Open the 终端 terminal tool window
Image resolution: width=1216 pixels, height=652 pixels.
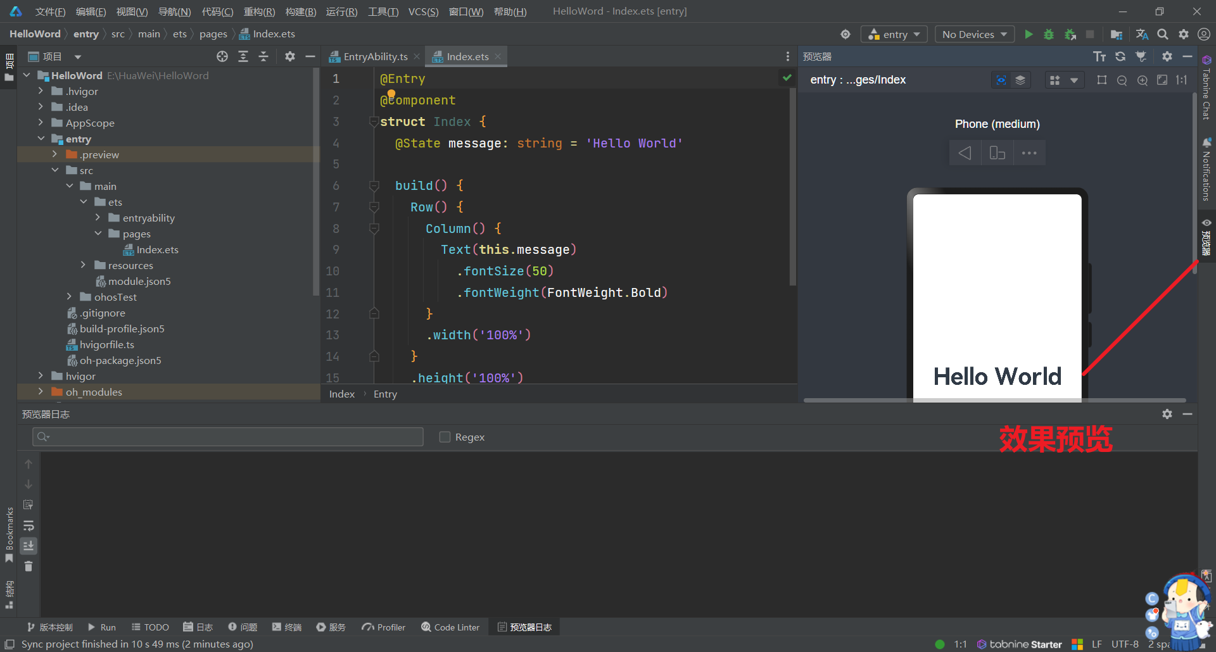point(287,627)
